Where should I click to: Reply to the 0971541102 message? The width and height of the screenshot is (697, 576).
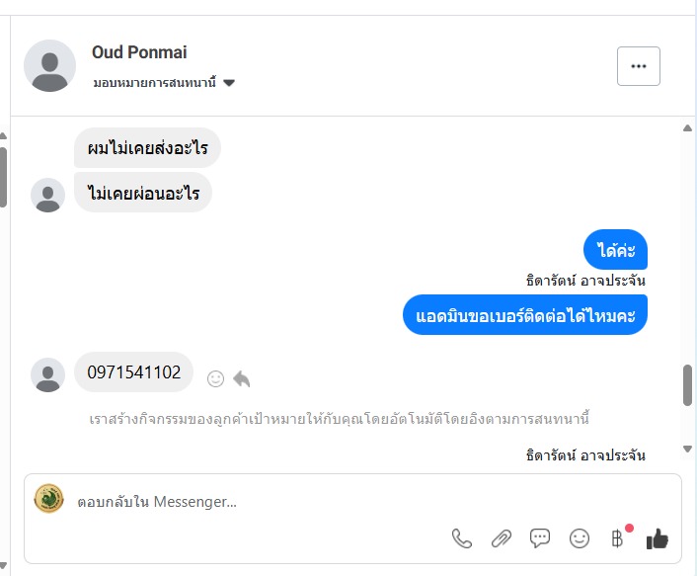242,378
